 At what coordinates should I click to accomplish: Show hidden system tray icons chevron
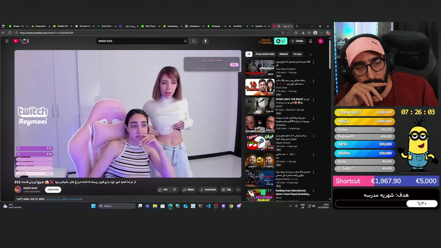[290, 206]
